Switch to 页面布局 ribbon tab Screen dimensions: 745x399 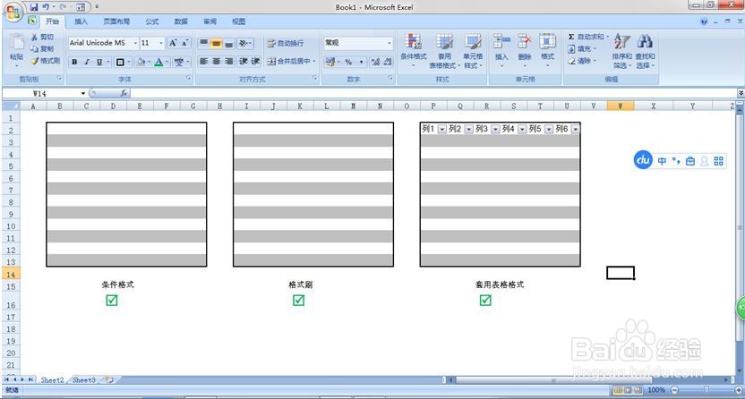116,21
